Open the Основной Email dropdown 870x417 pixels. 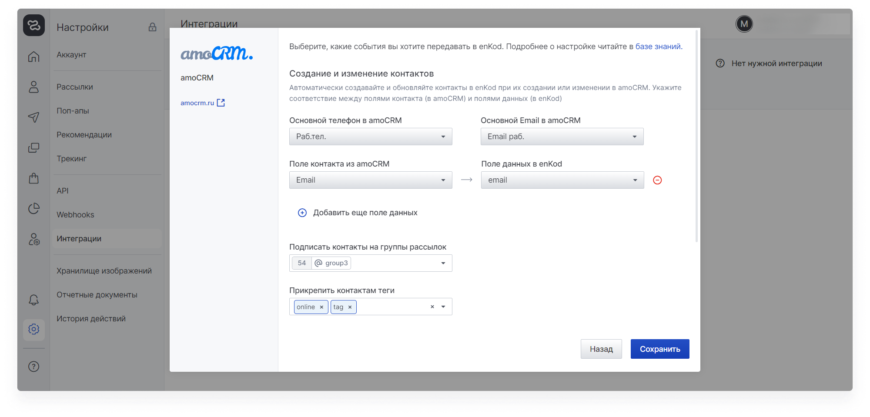point(562,137)
